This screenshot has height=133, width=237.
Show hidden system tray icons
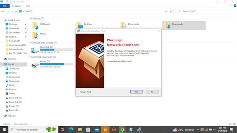(198, 130)
